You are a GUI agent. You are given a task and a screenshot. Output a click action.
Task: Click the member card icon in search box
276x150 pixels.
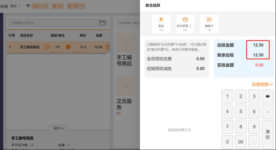(x=102, y=23)
